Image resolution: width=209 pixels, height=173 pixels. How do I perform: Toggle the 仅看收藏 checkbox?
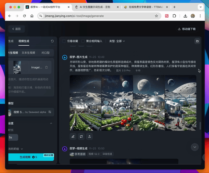64,41
